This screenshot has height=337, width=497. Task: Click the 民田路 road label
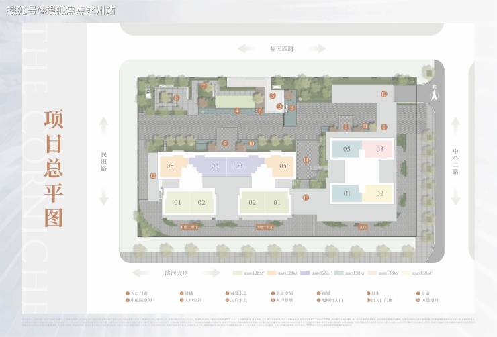click(x=104, y=161)
